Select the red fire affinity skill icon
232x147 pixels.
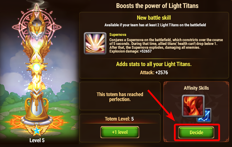[x=193, y=106]
